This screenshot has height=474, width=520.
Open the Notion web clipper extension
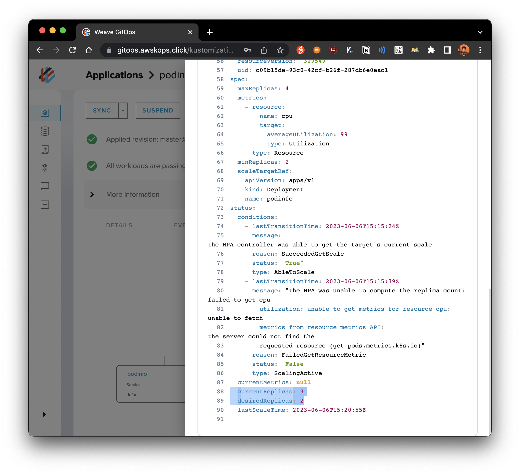point(366,50)
